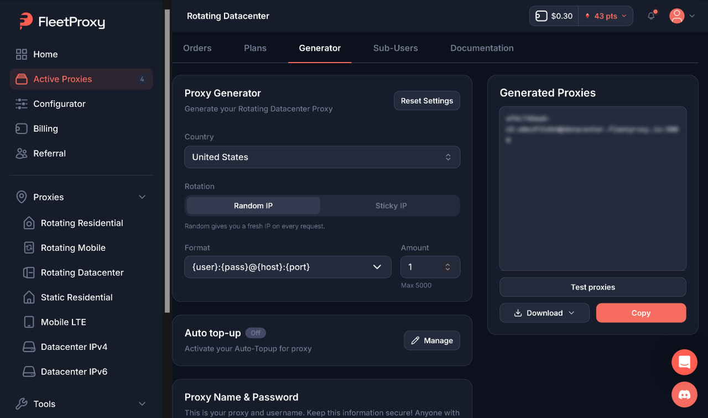Click the sidebar vertical scrollbar
This screenshot has height=418, width=708.
coord(167,161)
